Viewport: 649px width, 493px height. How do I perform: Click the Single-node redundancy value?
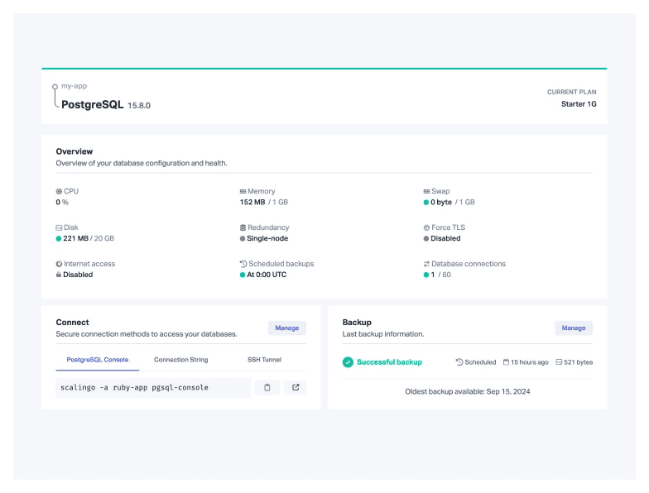[x=267, y=238]
